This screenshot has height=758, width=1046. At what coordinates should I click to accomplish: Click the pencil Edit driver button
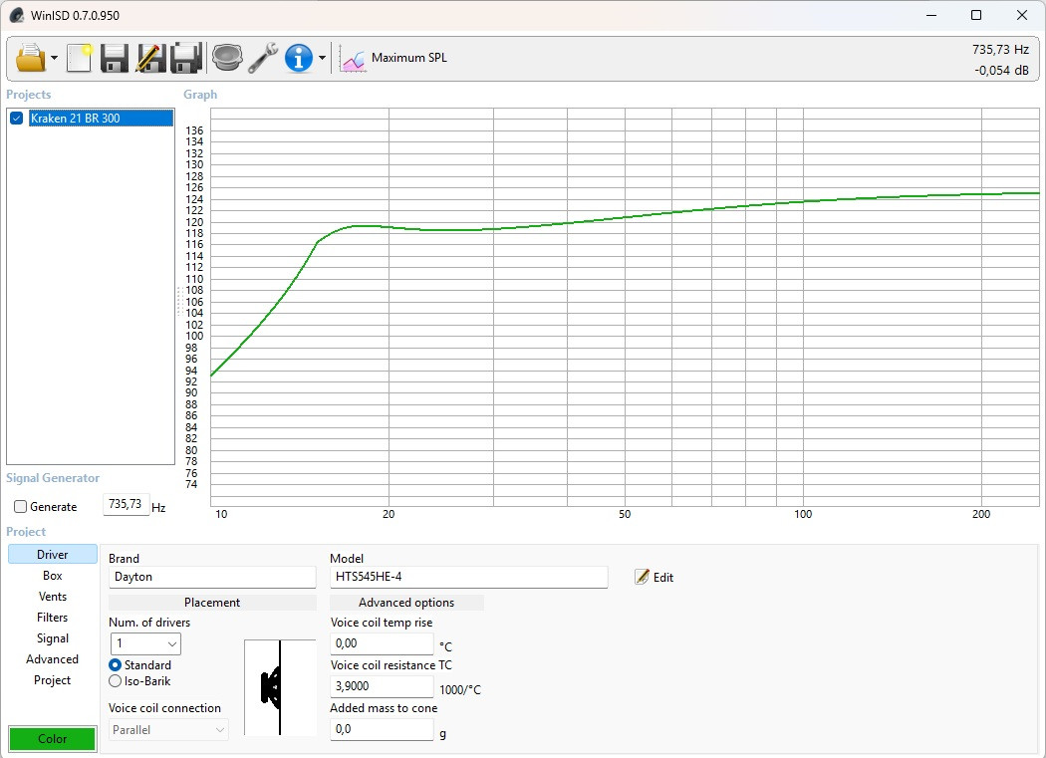tap(654, 577)
